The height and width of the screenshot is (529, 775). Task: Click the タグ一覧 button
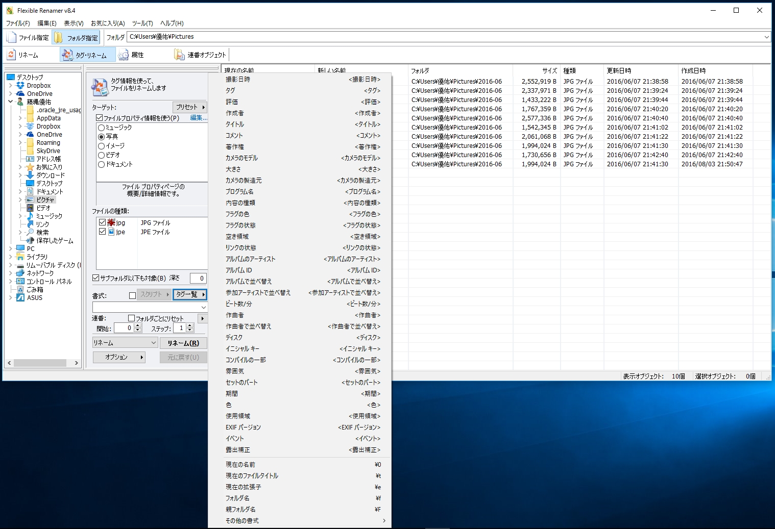coord(190,294)
